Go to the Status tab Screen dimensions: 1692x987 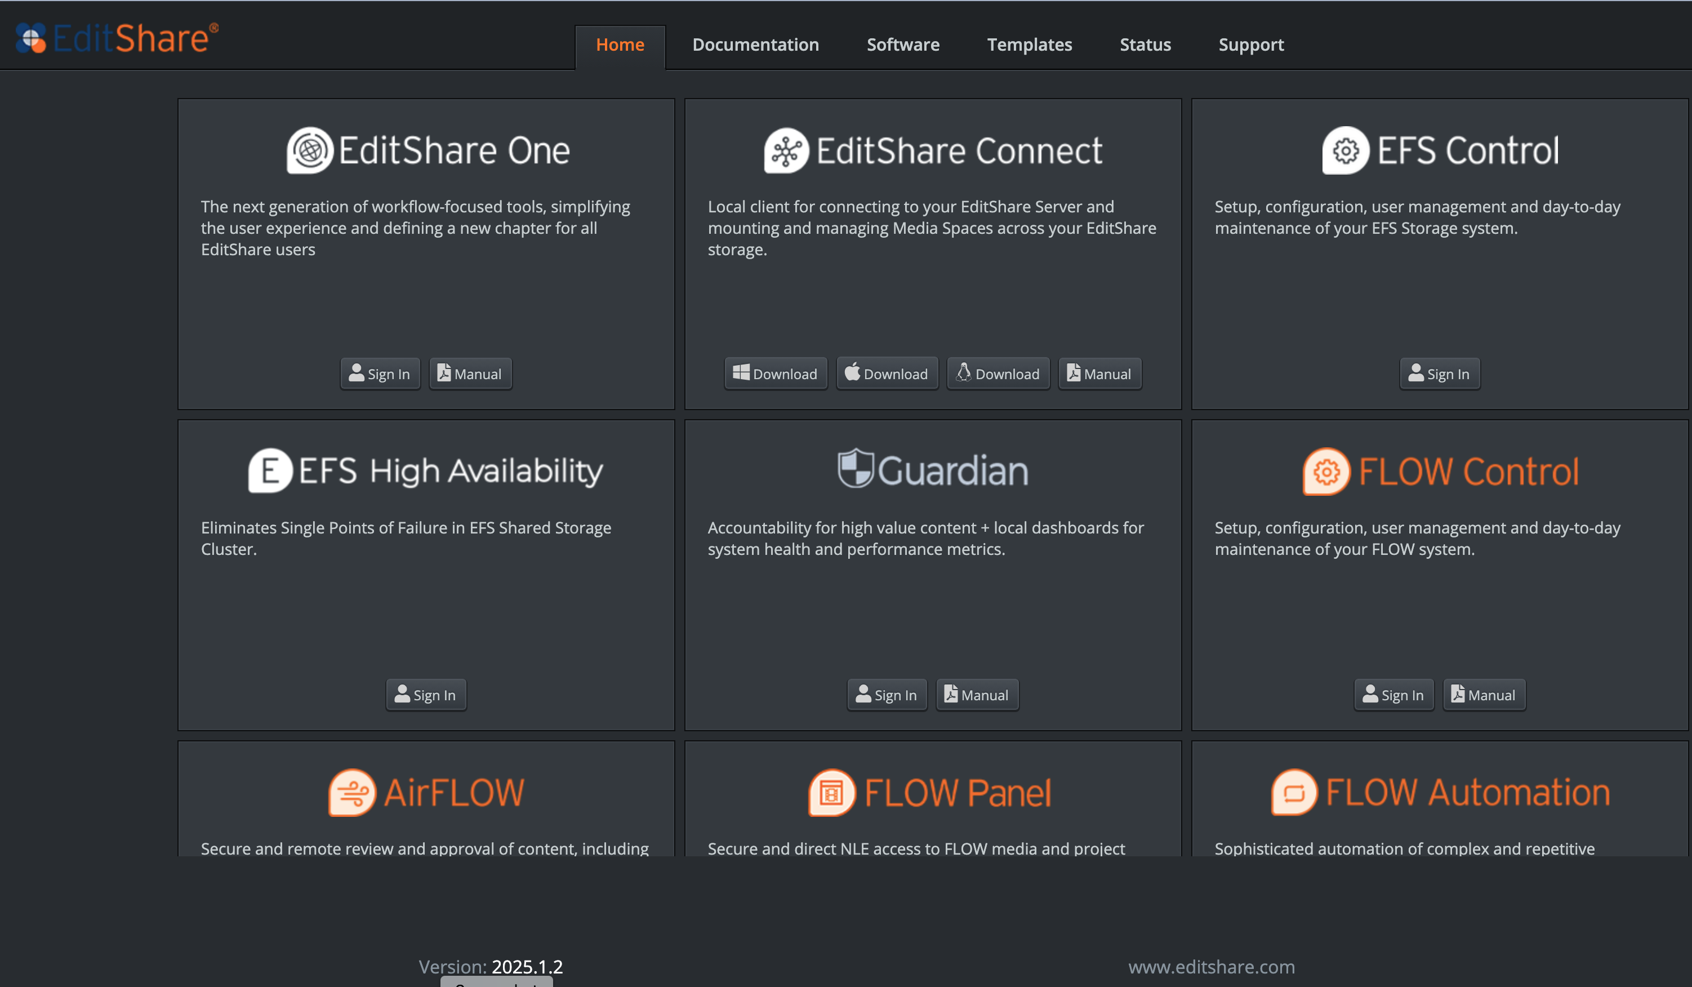point(1145,45)
